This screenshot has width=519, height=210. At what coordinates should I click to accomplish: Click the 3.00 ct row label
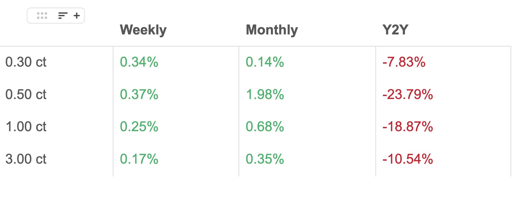(x=26, y=159)
